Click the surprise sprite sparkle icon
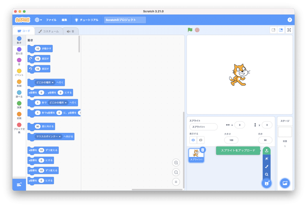The width and height of the screenshot is (307, 207). click(266, 159)
